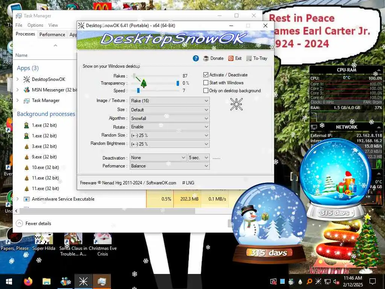Click DesktopSnowOK snowflake icon in Task Manager apps

coord(27,79)
